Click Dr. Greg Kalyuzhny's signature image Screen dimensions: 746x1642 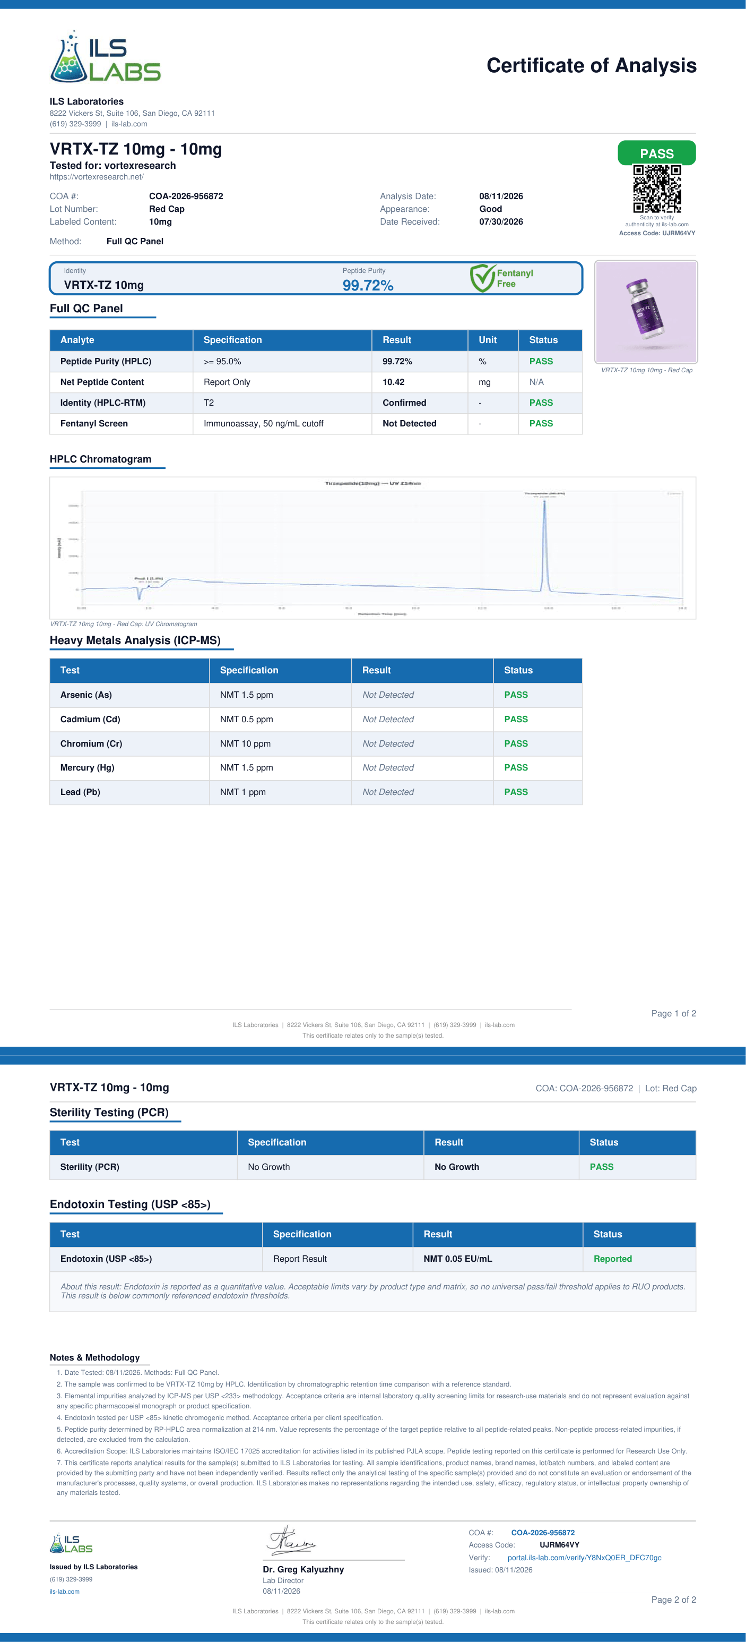coord(292,1540)
